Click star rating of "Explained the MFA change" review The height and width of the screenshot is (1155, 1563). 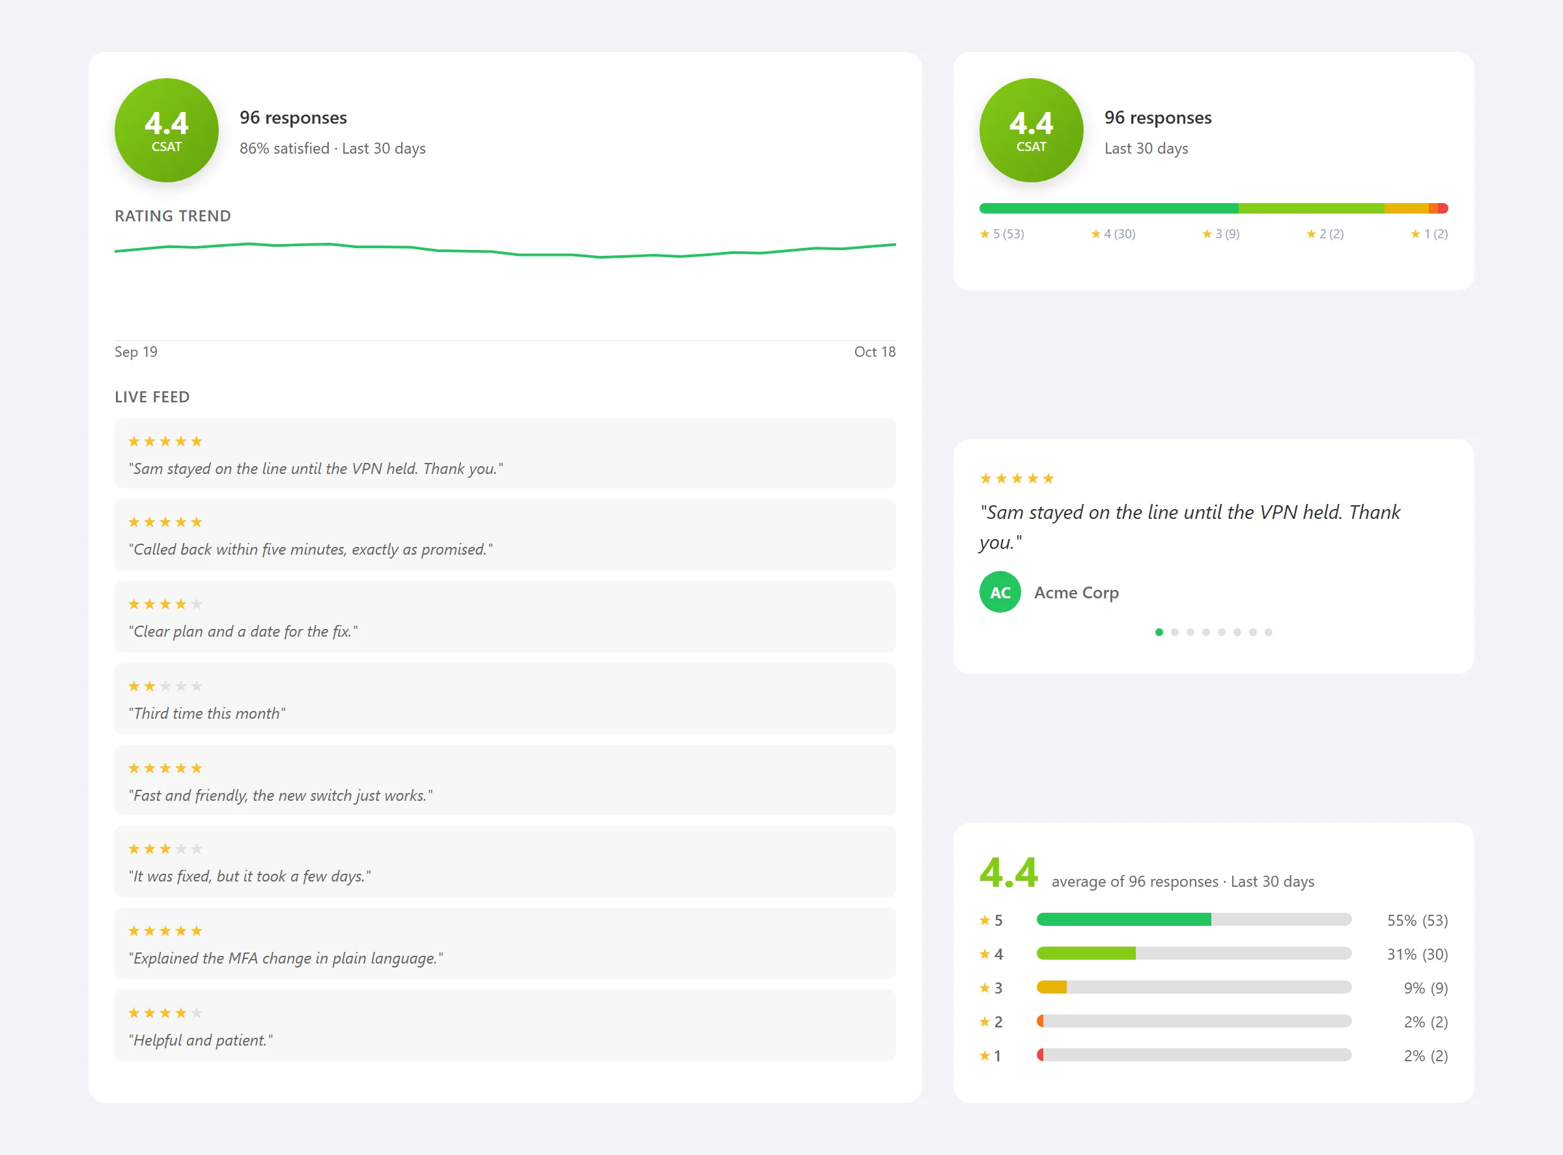click(x=165, y=930)
